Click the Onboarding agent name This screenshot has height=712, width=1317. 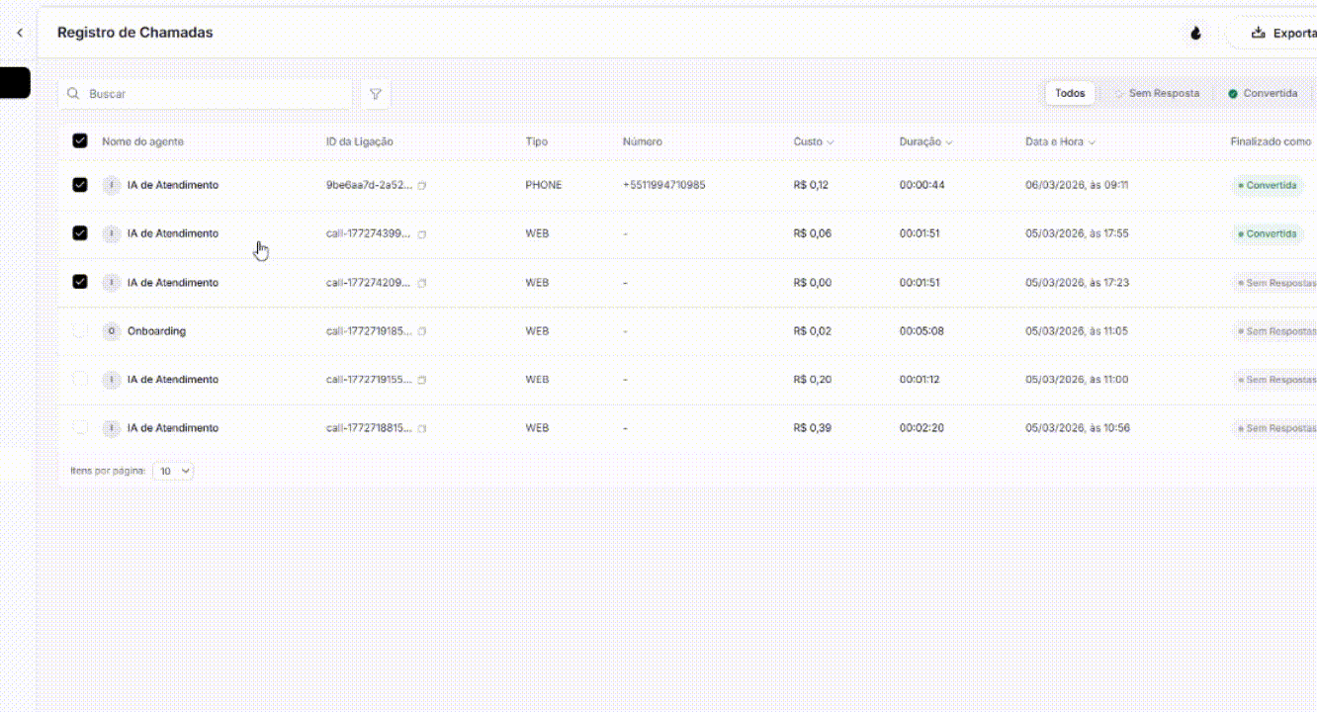point(156,330)
